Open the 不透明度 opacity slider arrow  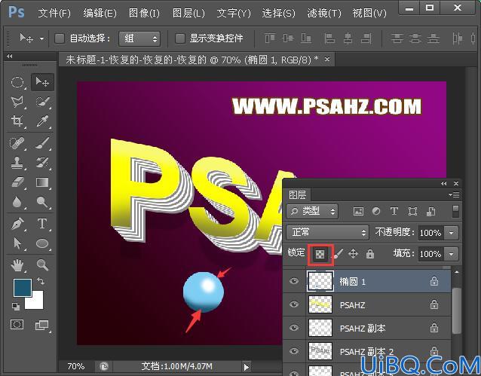click(452, 233)
